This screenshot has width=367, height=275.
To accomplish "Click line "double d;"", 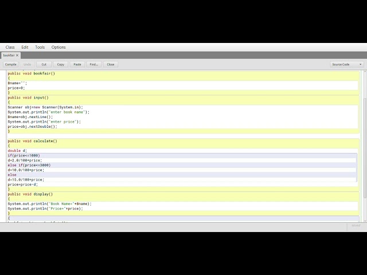I will tap(17, 151).
